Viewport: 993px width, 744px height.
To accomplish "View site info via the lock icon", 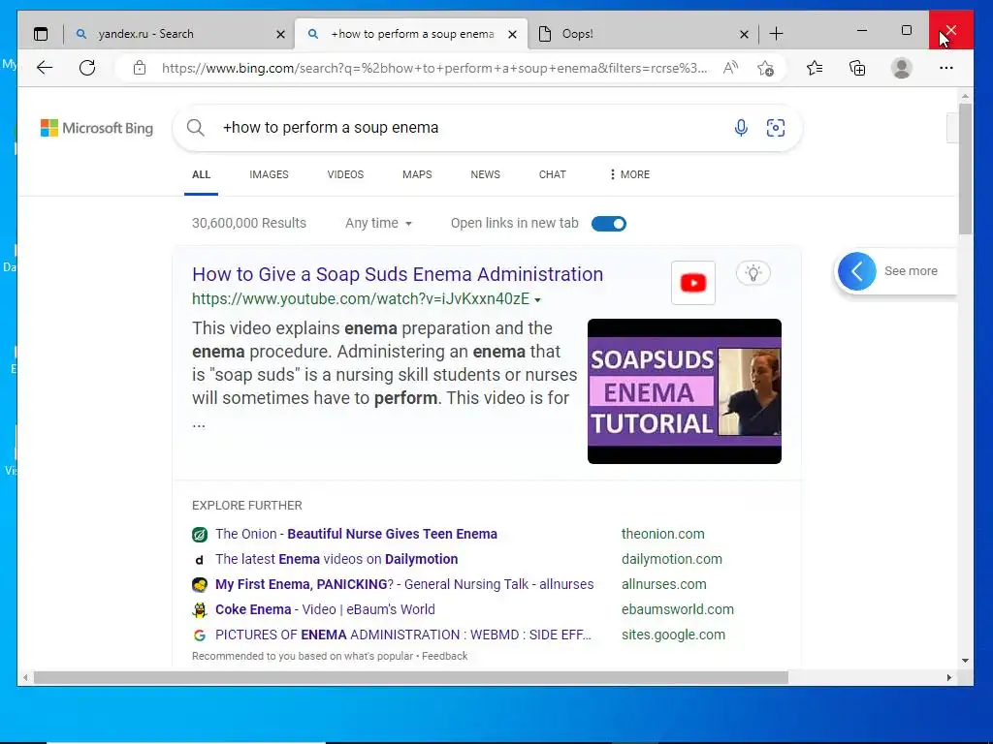I will [x=140, y=68].
